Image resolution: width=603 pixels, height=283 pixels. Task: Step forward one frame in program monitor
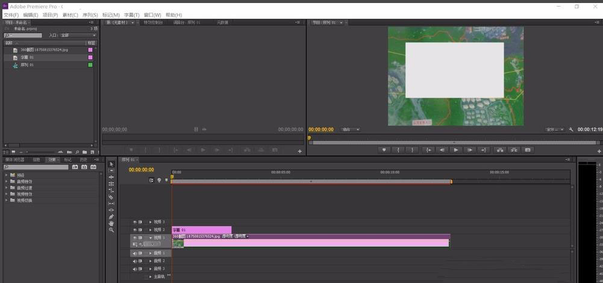(x=470, y=150)
